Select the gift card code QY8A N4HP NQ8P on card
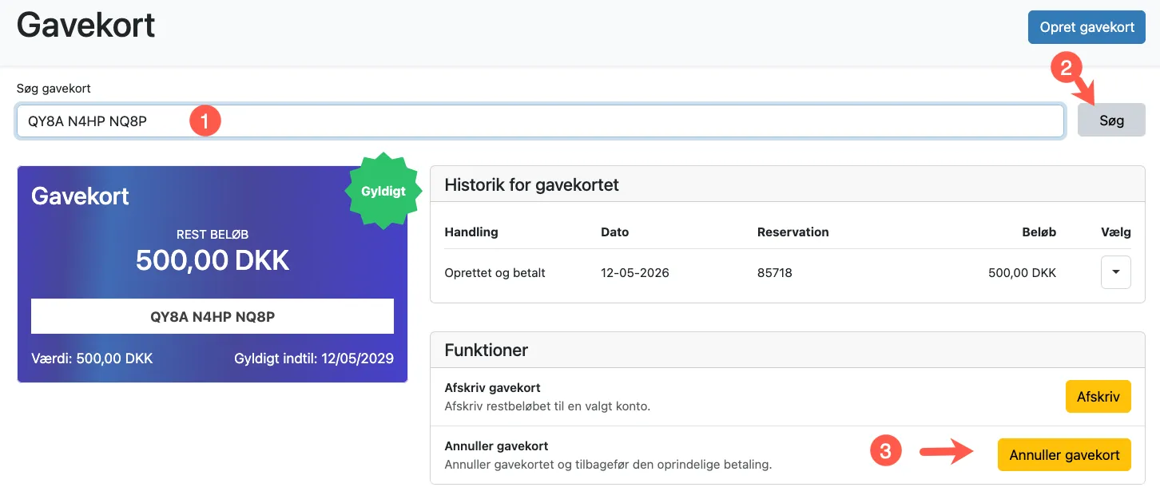The height and width of the screenshot is (499, 1160). [213, 316]
